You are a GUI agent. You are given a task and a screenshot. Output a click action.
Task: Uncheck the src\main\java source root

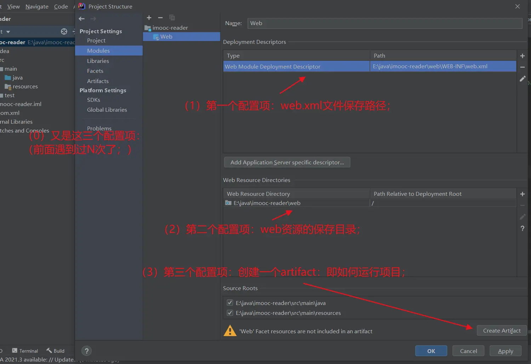click(x=230, y=303)
